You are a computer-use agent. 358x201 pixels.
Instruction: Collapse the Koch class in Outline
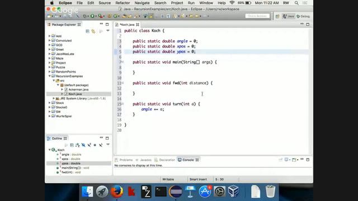(50, 150)
